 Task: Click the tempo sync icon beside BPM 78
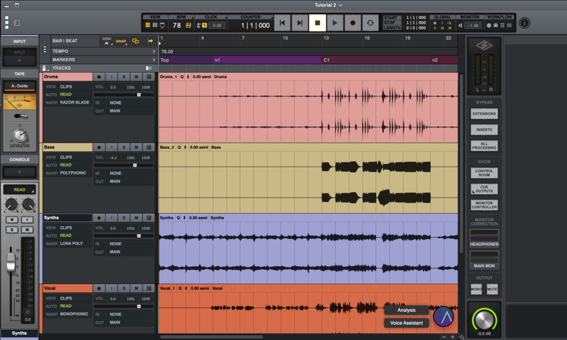tap(188, 25)
